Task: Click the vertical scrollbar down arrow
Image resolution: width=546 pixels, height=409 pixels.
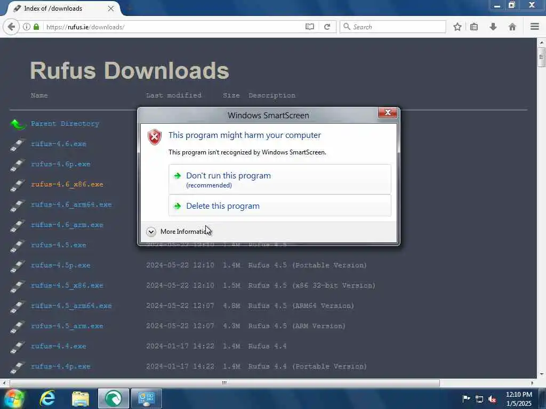Action: 542,374
